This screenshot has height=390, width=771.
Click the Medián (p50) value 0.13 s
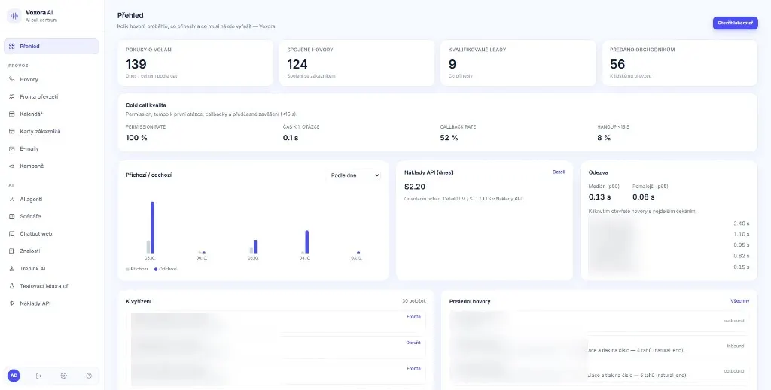(x=600, y=197)
